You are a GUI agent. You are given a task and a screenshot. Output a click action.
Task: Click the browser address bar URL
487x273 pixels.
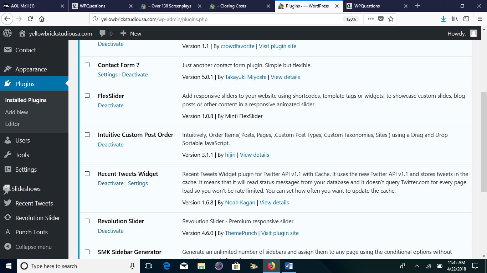[154, 19]
